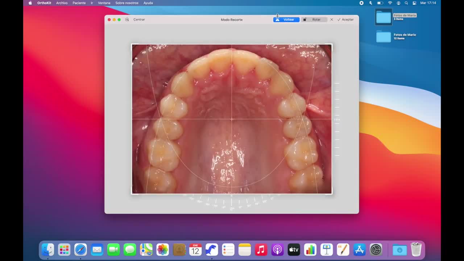Open Messages from the Dock
The width and height of the screenshot is (464, 261).
tap(130, 250)
